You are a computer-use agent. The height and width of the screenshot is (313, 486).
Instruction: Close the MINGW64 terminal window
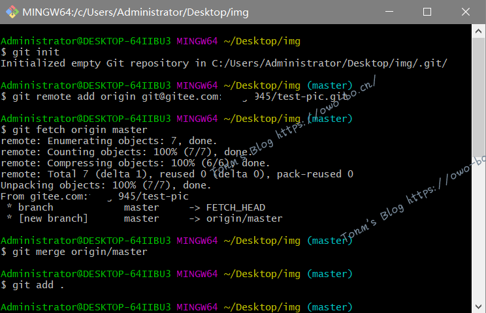click(464, 12)
